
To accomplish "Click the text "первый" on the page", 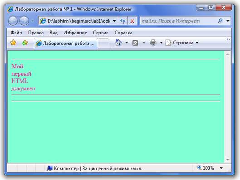I will pos(21,74).
